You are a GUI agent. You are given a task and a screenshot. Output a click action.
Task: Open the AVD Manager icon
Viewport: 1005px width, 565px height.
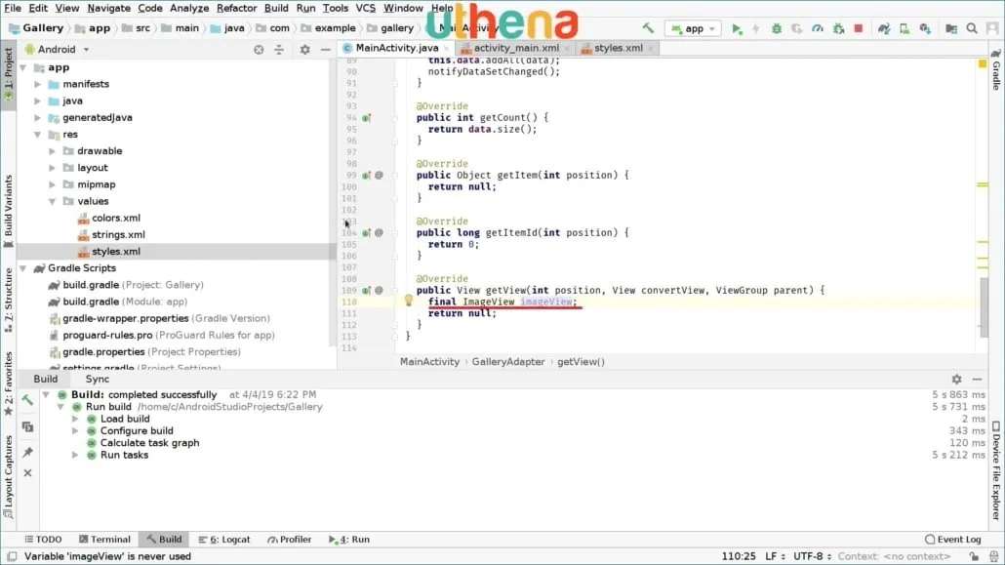coord(904,29)
